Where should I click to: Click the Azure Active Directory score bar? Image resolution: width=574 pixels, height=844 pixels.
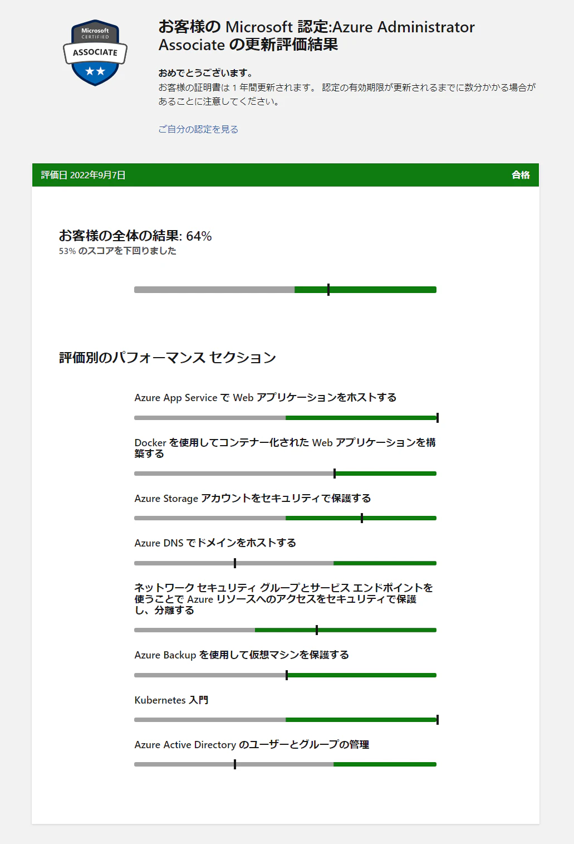(x=285, y=764)
